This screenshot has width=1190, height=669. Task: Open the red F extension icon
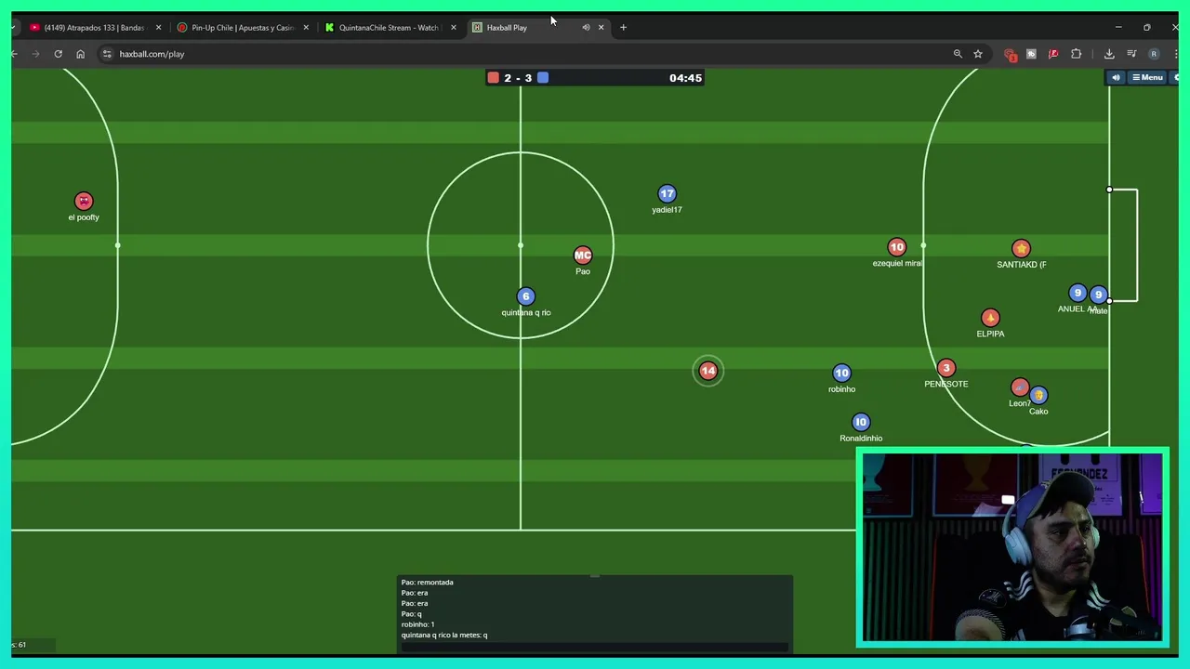click(x=1053, y=54)
